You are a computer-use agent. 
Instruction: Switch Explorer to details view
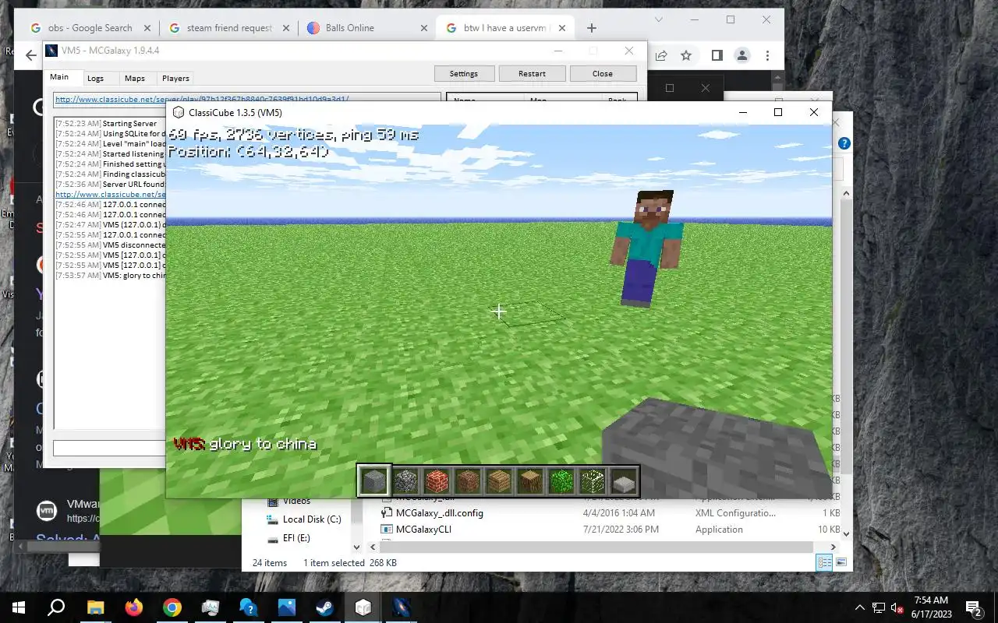tap(824, 562)
